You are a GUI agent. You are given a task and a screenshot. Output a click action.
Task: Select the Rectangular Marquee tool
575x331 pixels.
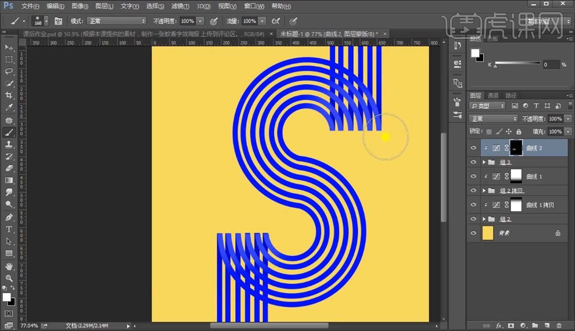pos(9,59)
